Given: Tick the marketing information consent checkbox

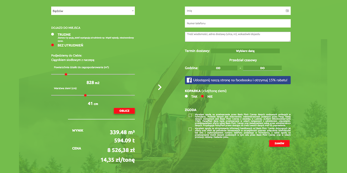Looking at the screenshot, I should tap(190, 129).
